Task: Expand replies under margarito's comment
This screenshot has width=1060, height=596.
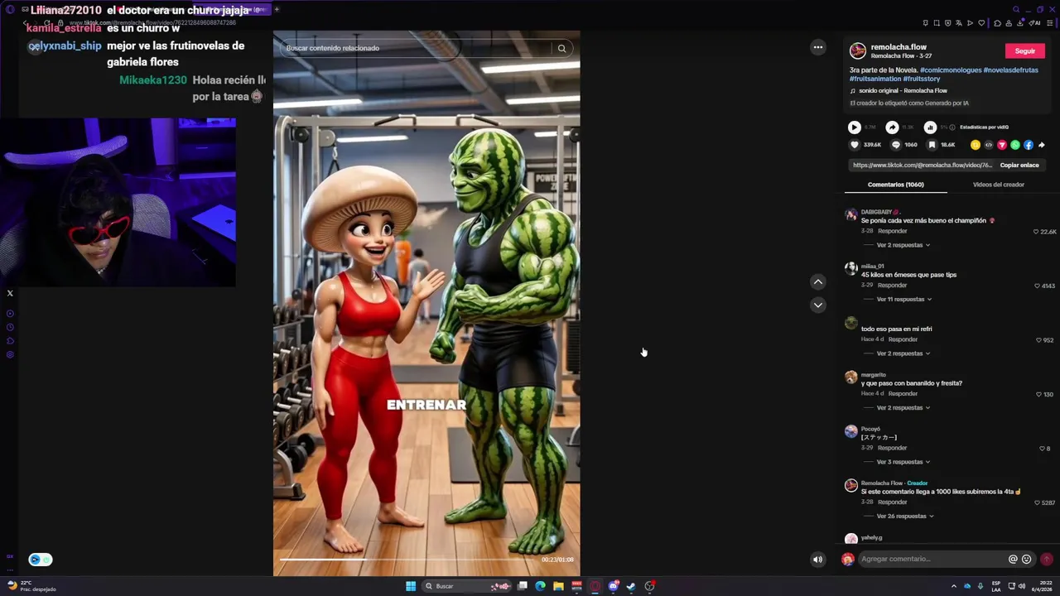Action: pyautogui.click(x=903, y=407)
